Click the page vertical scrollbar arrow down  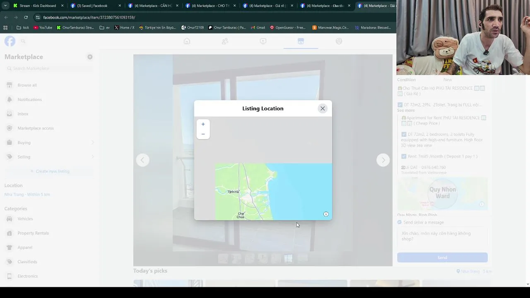pos(528,284)
